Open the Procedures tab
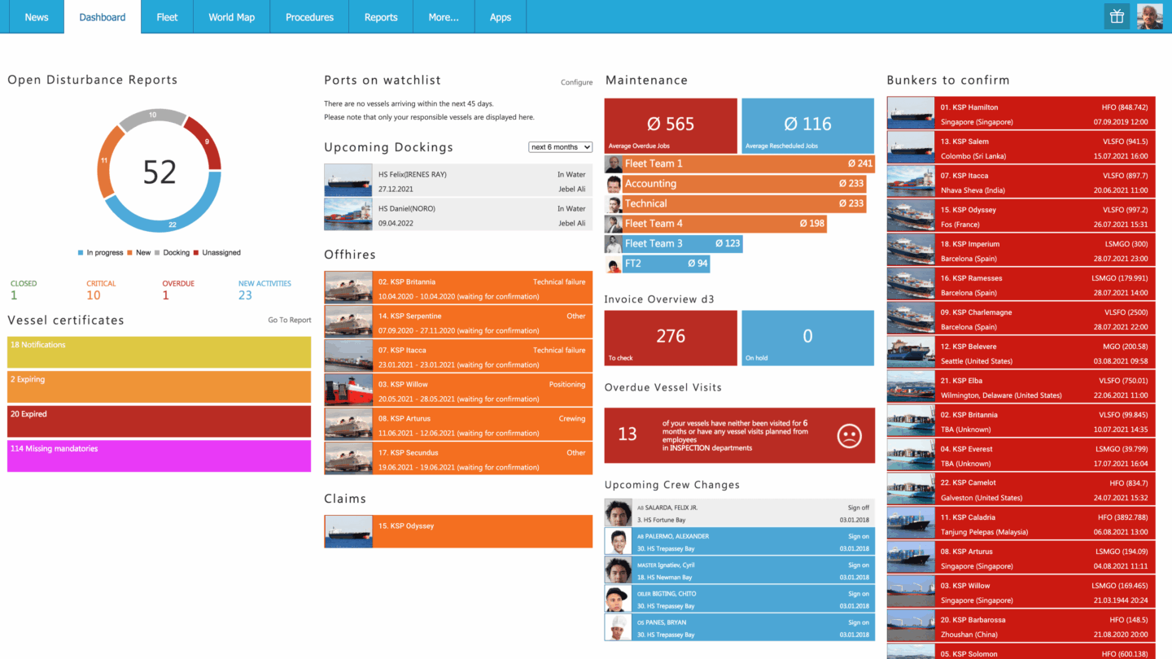Viewport: 1172px width, 659px height. [x=309, y=17]
